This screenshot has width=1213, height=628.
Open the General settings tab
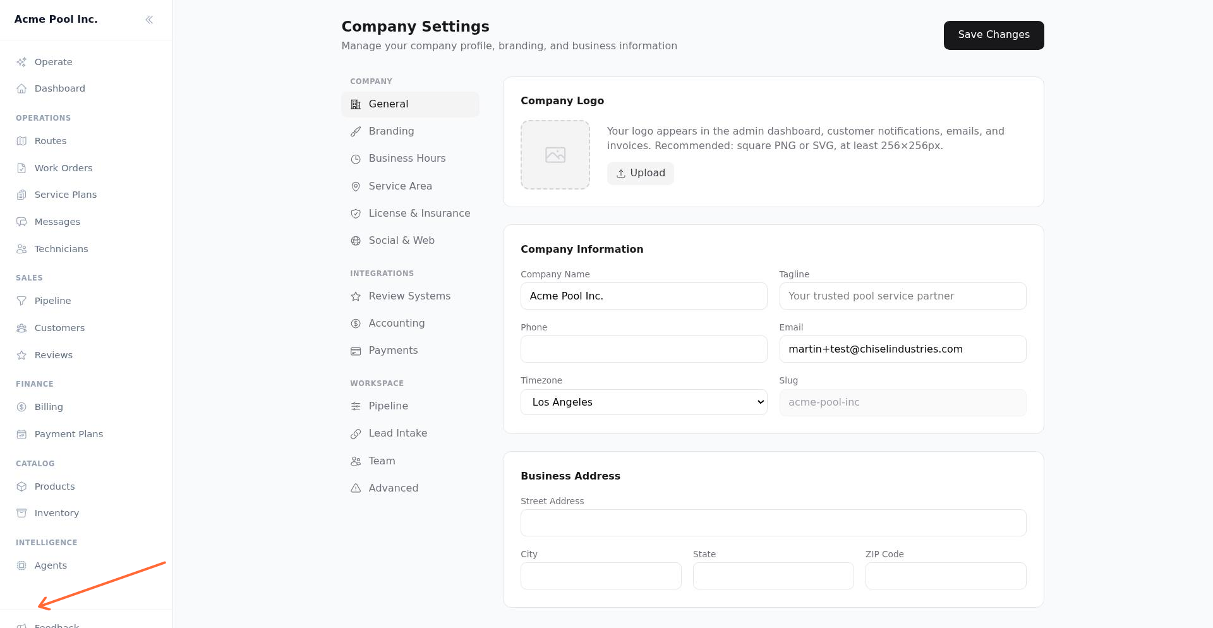point(410,104)
